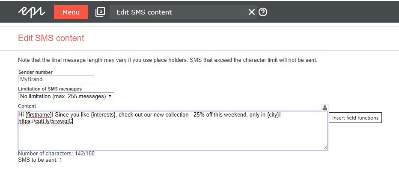Open the windows stack icon showing 3
Viewport: 399px width, 178px height.
tap(100, 12)
